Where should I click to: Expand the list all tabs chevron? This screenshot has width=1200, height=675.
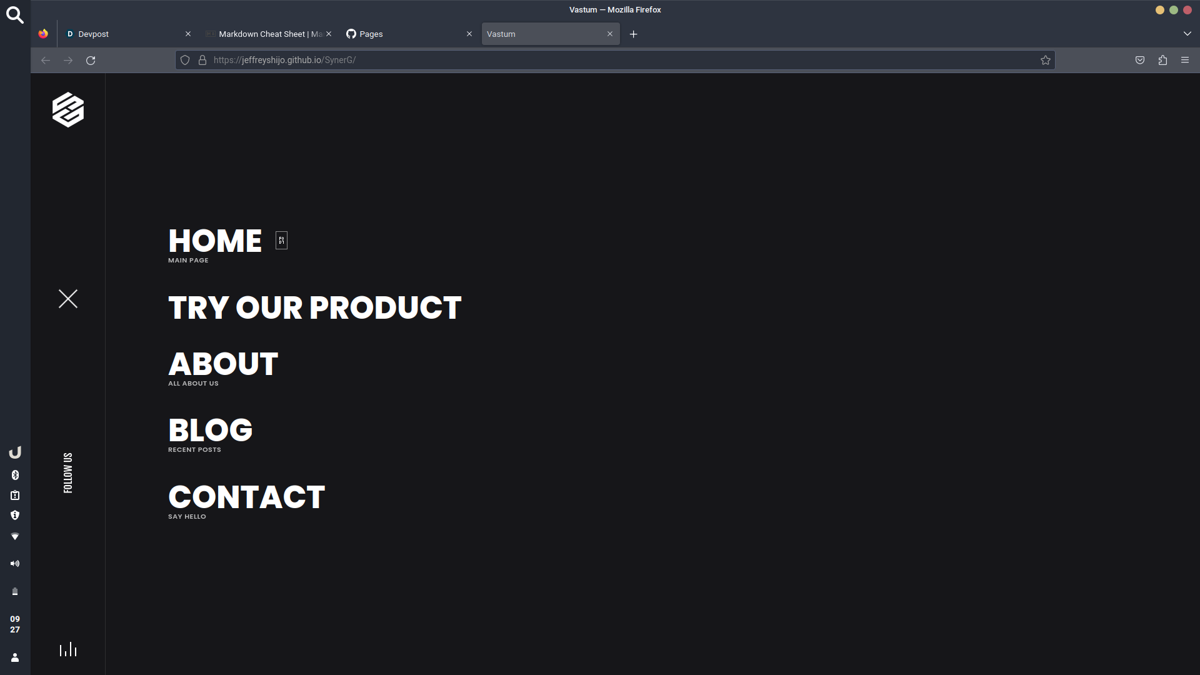(x=1187, y=34)
